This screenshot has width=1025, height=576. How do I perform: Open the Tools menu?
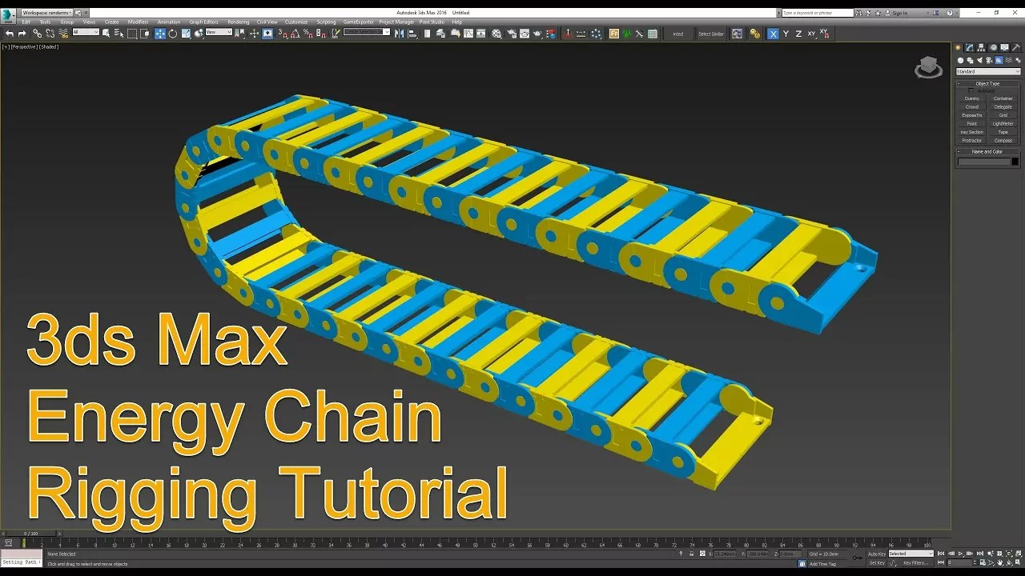click(45, 22)
